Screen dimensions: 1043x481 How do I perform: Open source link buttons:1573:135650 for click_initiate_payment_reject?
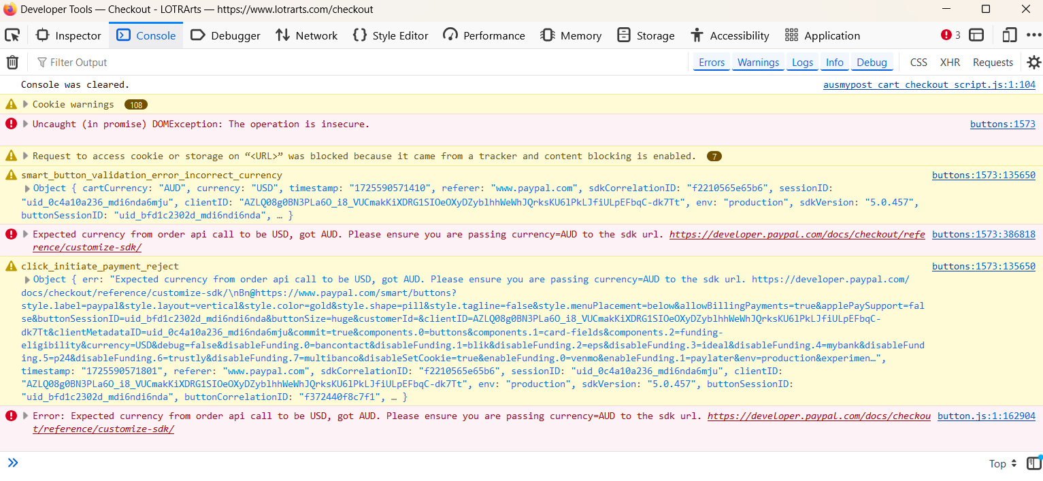click(984, 266)
